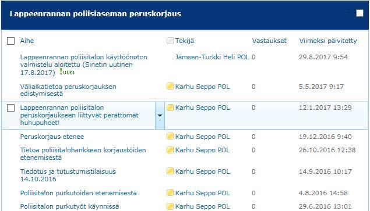370x211 pixels.
Task: Click presence icon in Peruskorjaus etenee row
Action: pyautogui.click(x=170, y=136)
